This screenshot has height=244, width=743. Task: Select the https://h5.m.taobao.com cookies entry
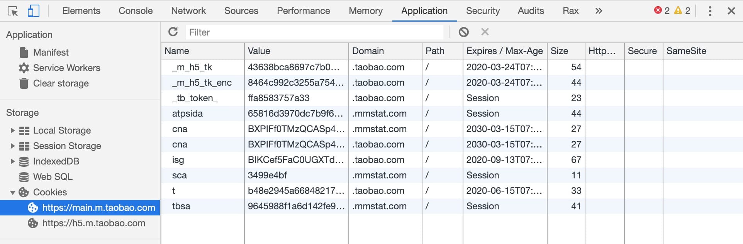[93, 223]
